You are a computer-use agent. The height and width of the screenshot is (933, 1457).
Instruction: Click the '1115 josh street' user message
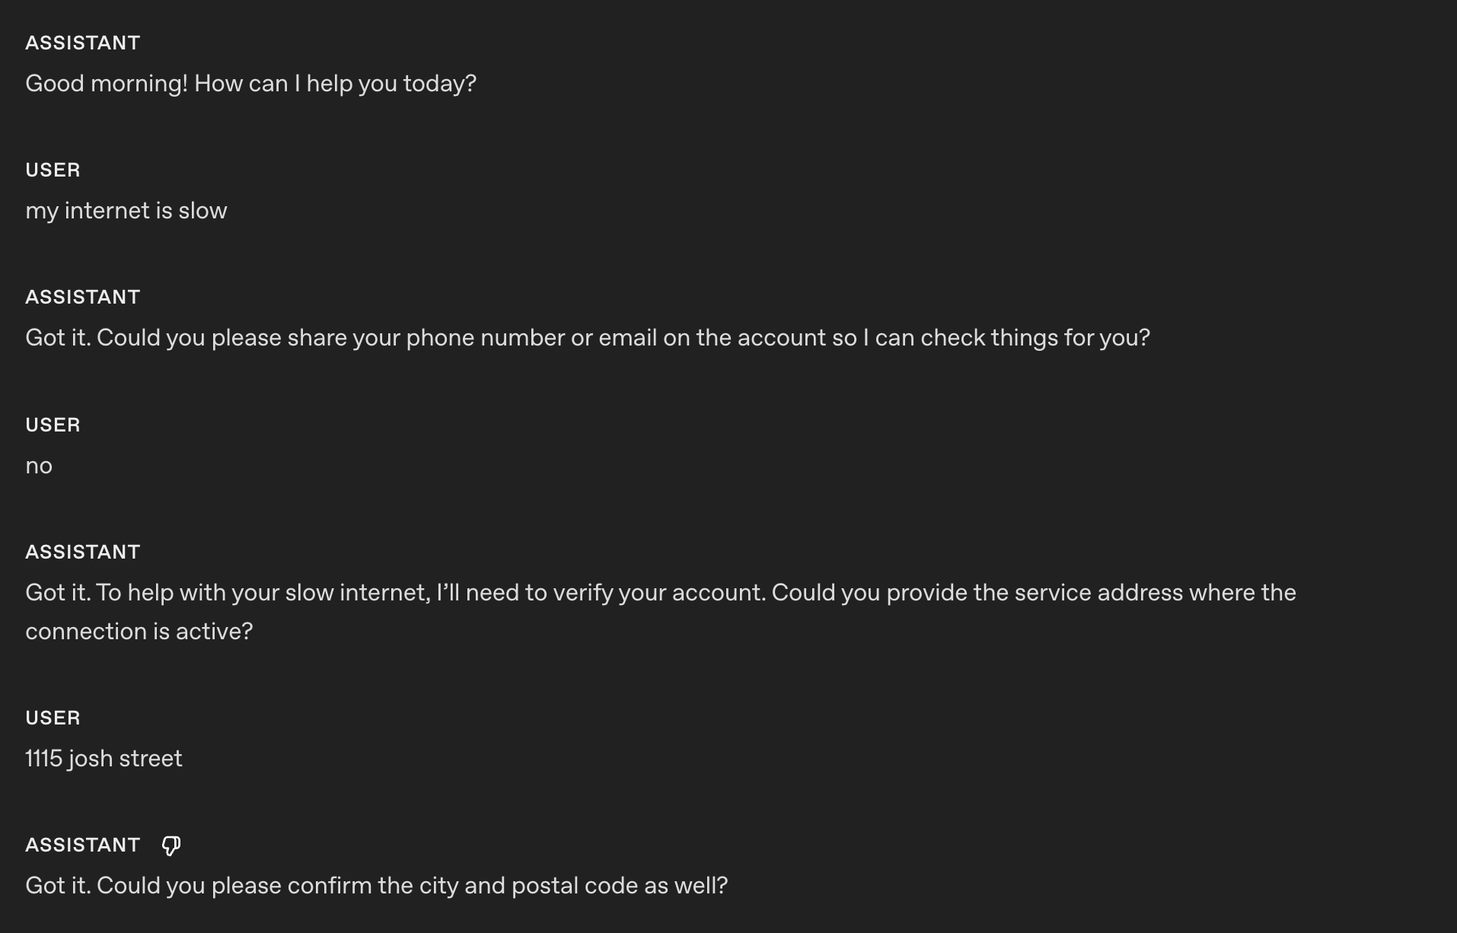pyautogui.click(x=104, y=759)
